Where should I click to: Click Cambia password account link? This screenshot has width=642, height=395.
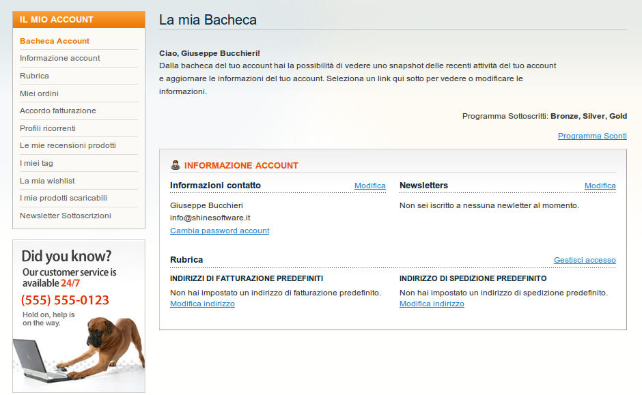click(x=219, y=231)
